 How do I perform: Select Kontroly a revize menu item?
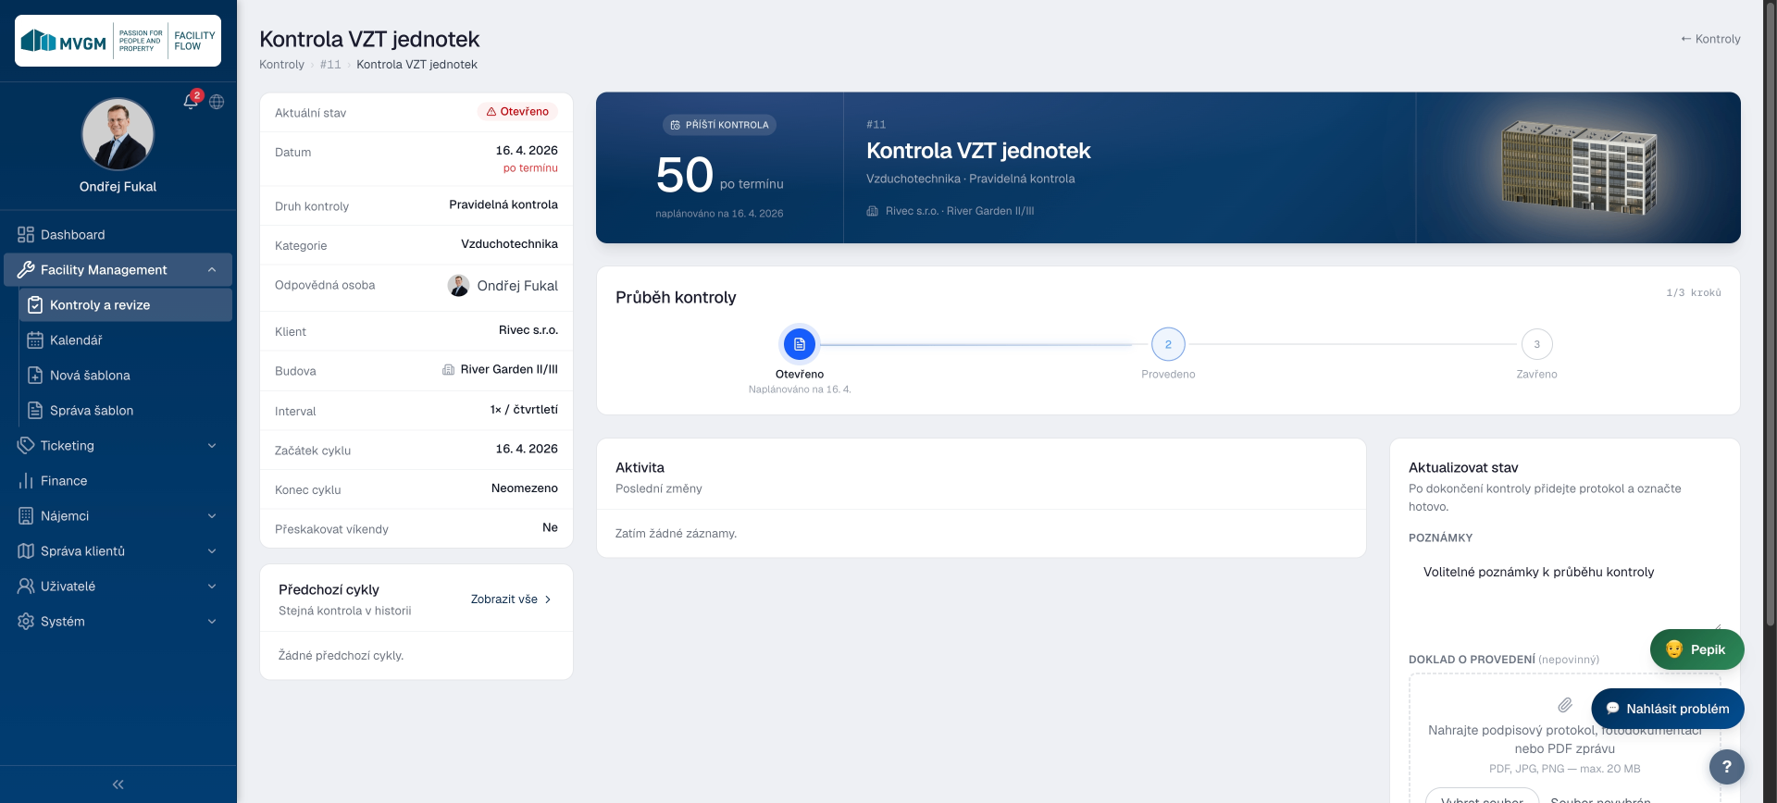point(126,305)
